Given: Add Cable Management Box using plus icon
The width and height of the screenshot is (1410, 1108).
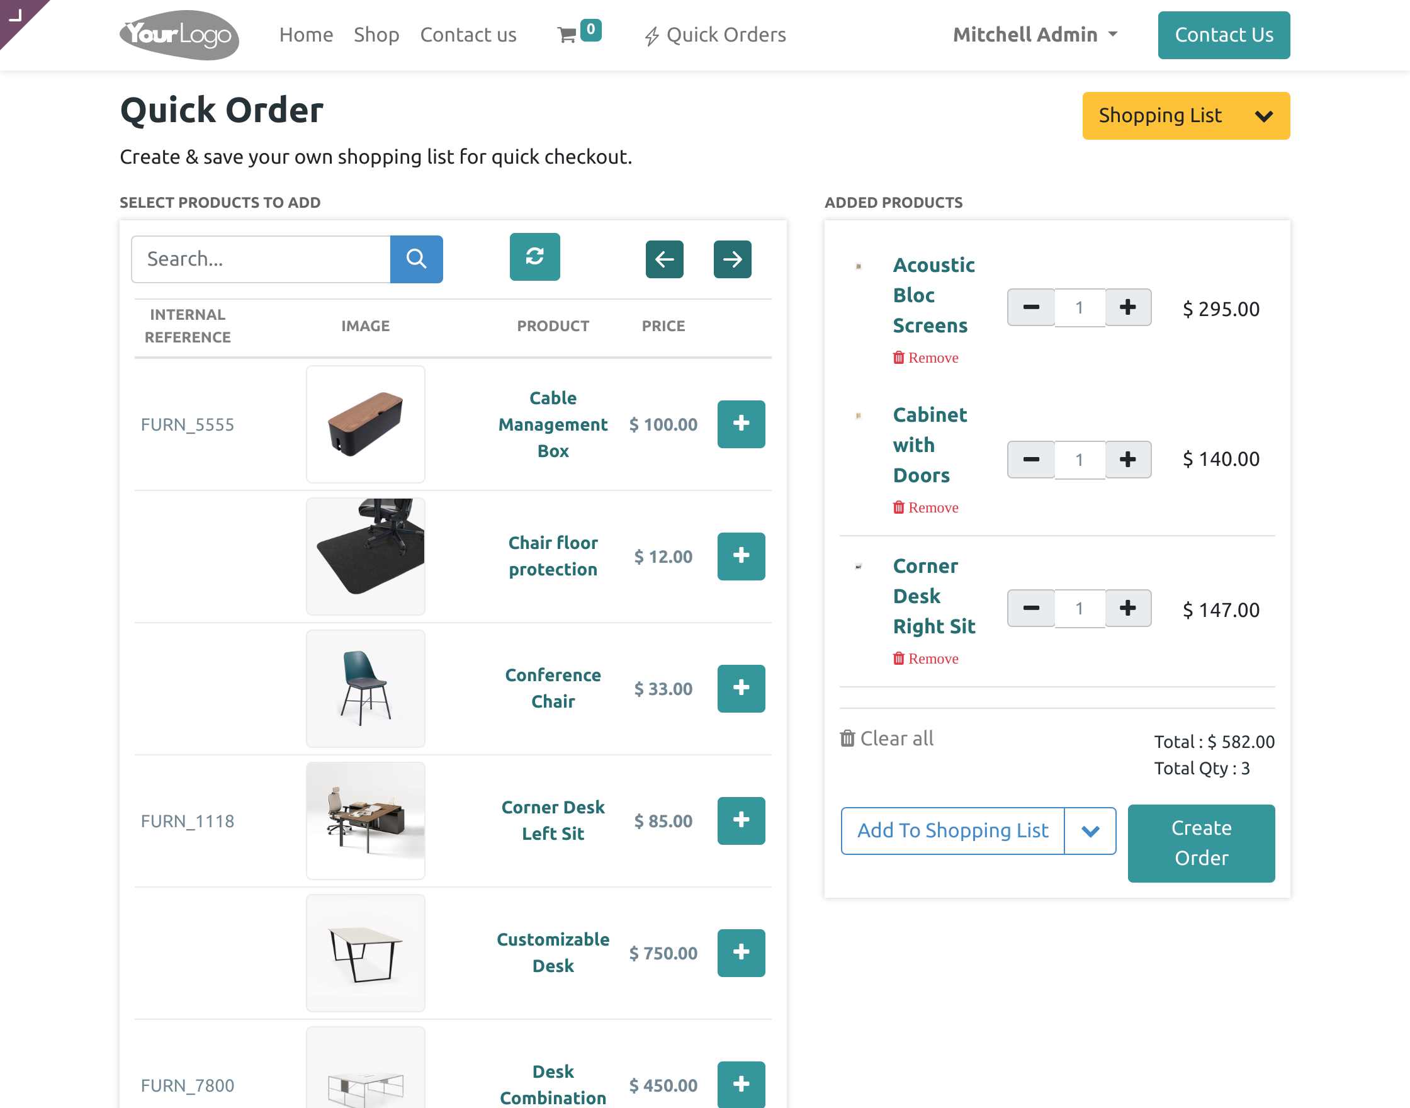Looking at the screenshot, I should pyautogui.click(x=742, y=424).
